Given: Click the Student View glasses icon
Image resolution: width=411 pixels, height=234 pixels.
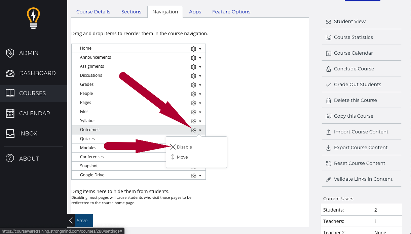Looking at the screenshot, I should [328, 21].
